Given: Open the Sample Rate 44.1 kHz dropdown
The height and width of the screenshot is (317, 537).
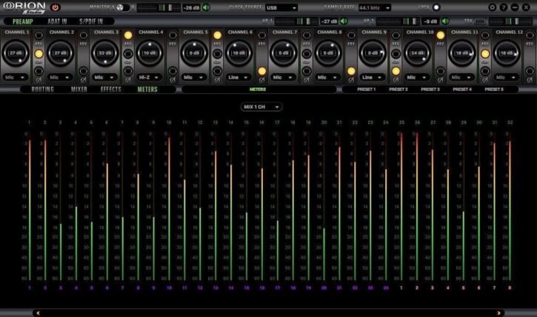Looking at the screenshot, I should tap(374, 7).
